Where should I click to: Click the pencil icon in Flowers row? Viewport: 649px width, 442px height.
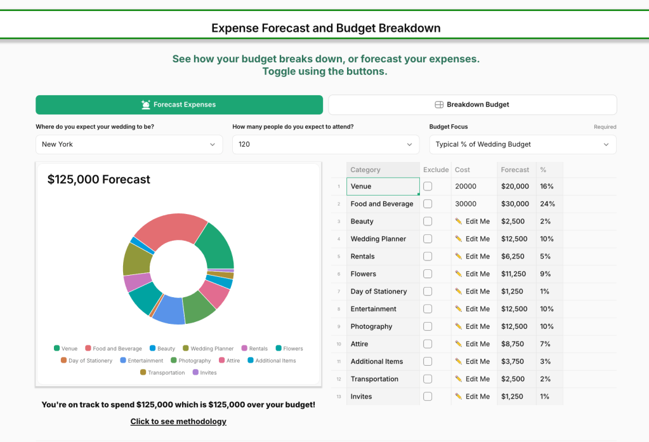459,274
